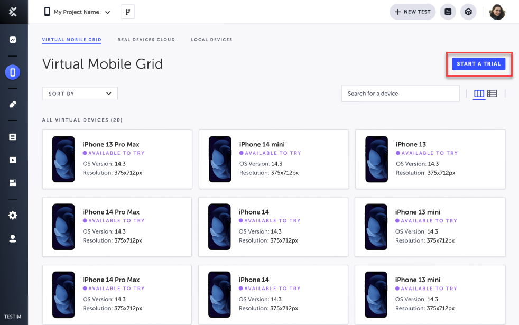Open the docs notes icon in header
The image size is (519, 325).
coord(448,12)
